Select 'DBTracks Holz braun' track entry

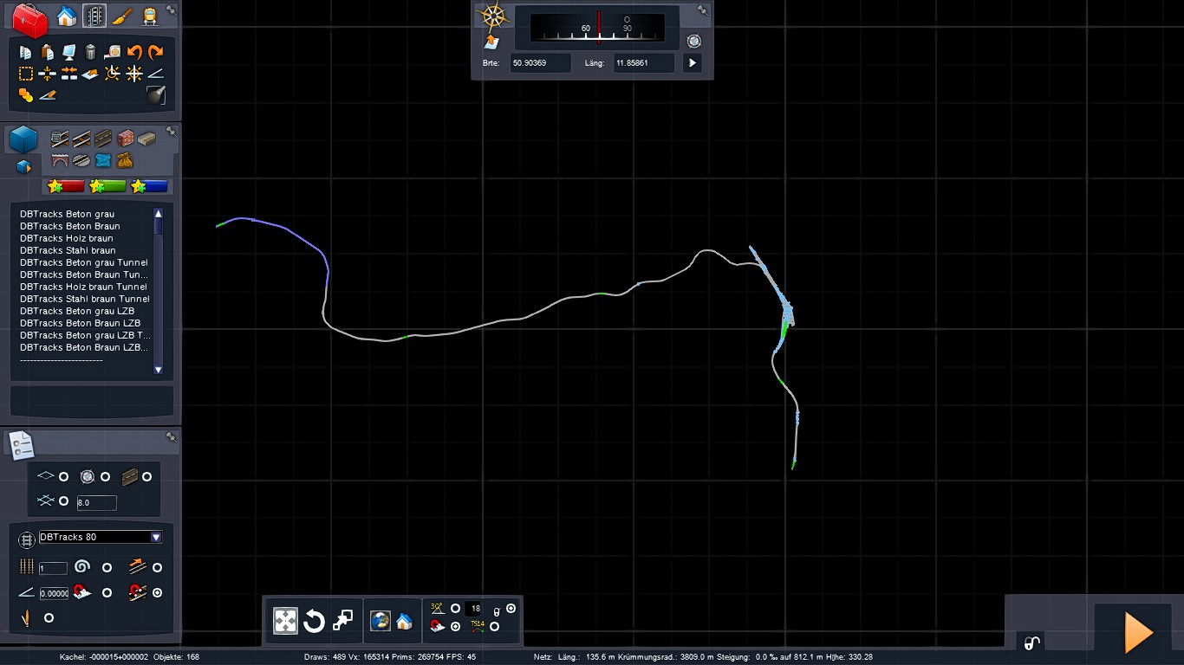[66, 238]
